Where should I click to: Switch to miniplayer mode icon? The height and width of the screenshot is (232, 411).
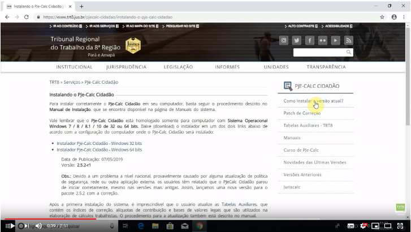click(x=375, y=226)
